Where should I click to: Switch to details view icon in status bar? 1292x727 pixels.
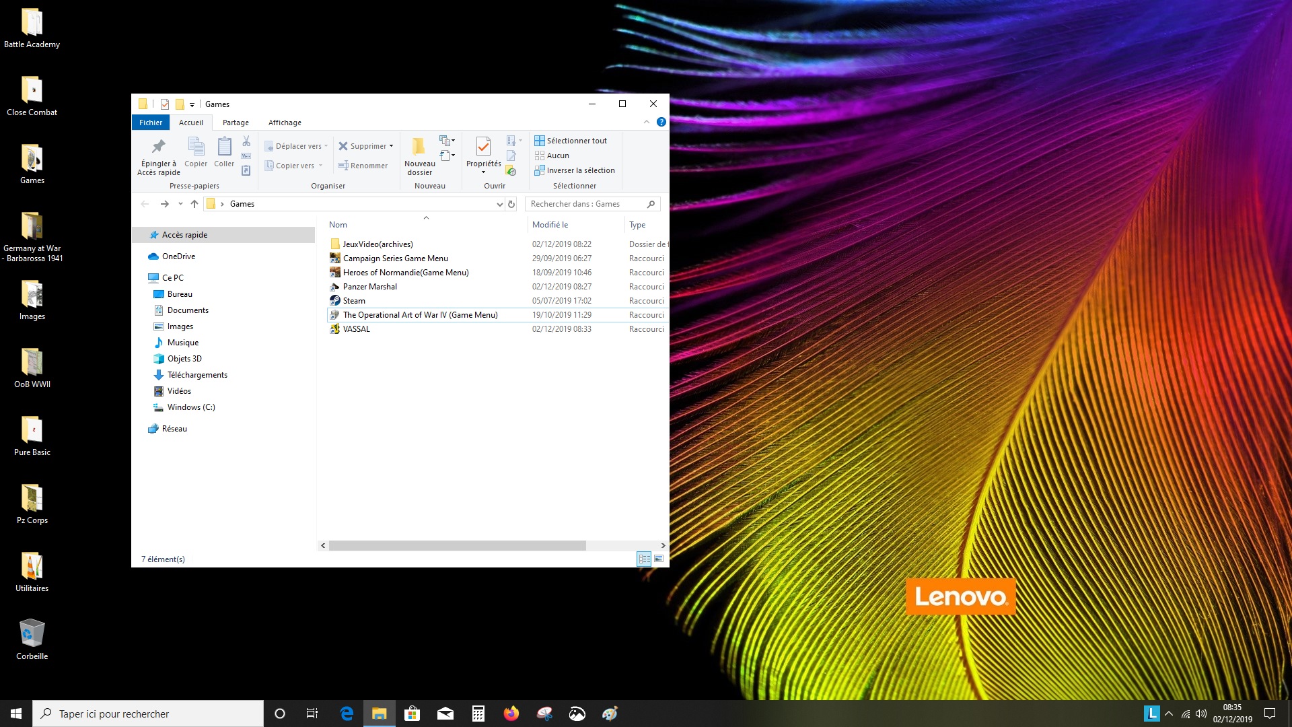coord(644,559)
